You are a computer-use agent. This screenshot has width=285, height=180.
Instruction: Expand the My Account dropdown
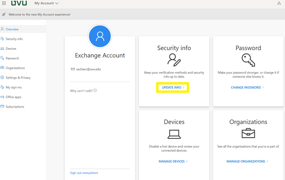(x=46, y=3)
